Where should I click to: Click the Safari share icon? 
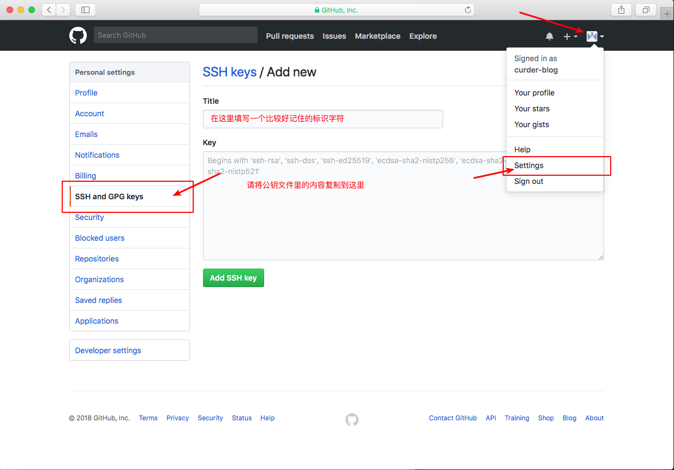(621, 9)
